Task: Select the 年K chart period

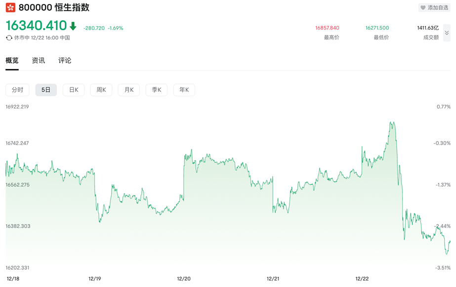Action: pyautogui.click(x=184, y=90)
